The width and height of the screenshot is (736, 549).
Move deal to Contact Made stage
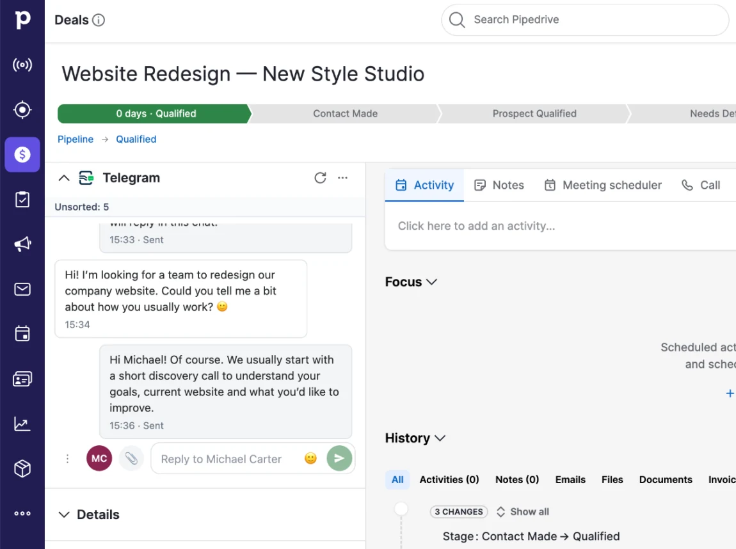(345, 113)
